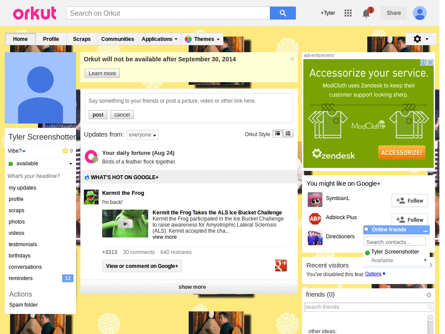Click the Learn more button
The height and width of the screenshot is (334, 445).
pyautogui.click(x=102, y=73)
